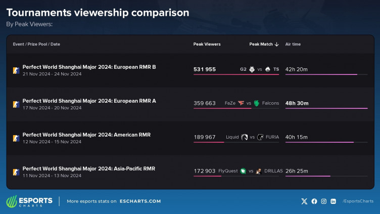Click the CS game icon beside European RMR A
Image resolution: width=380 pixels, height=214 pixels.
point(16,104)
